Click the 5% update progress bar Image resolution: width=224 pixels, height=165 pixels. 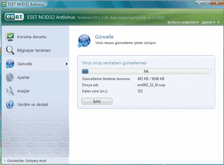coord(146,71)
